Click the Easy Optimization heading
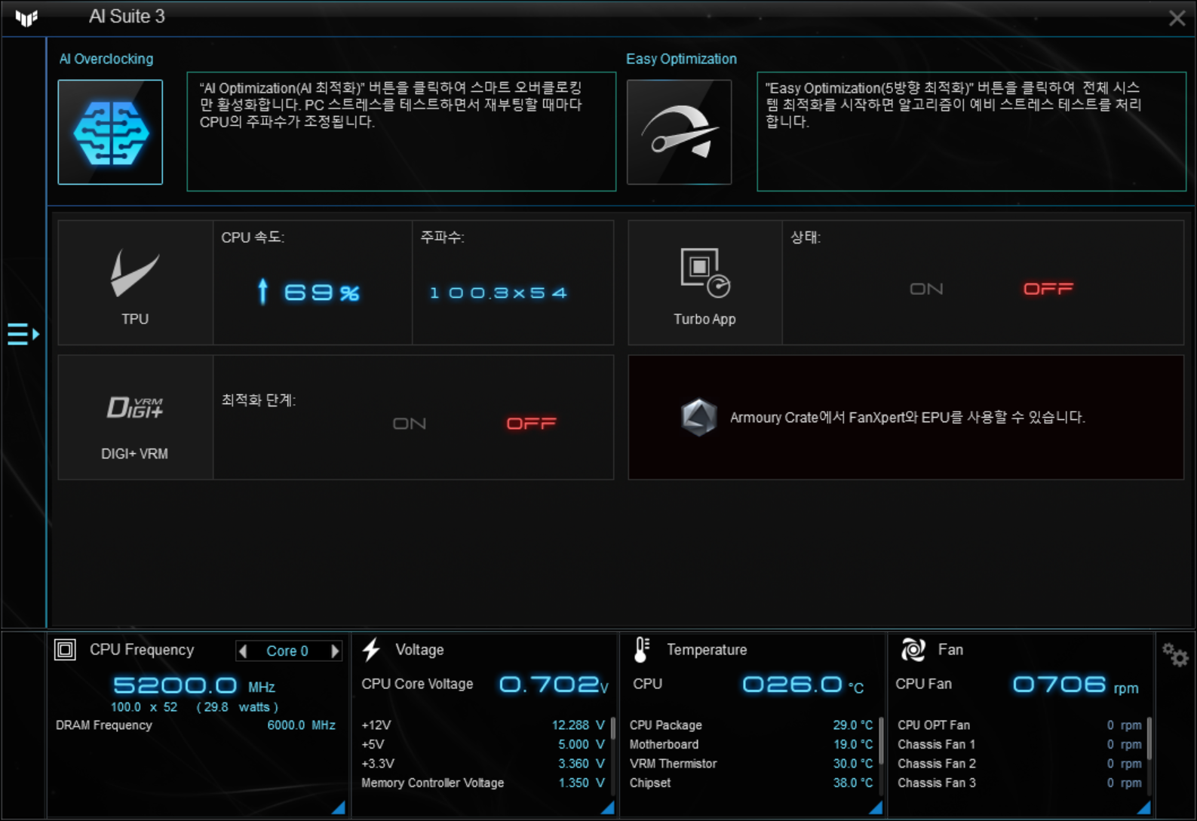Image resolution: width=1197 pixels, height=821 pixels. pos(681,59)
